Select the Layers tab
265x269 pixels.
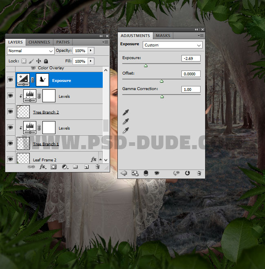pyautogui.click(x=15, y=42)
